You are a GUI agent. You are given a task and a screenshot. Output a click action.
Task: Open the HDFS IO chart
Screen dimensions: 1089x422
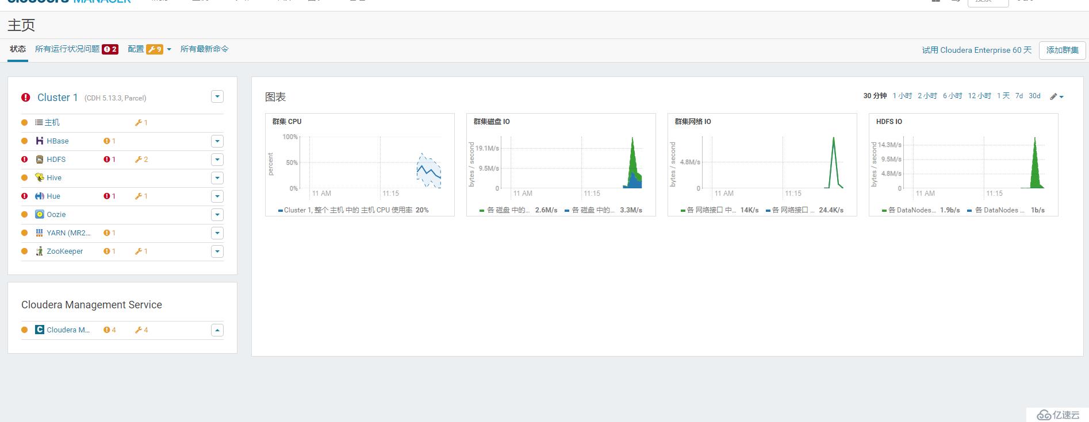pyautogui.click(x=964, y=165)
